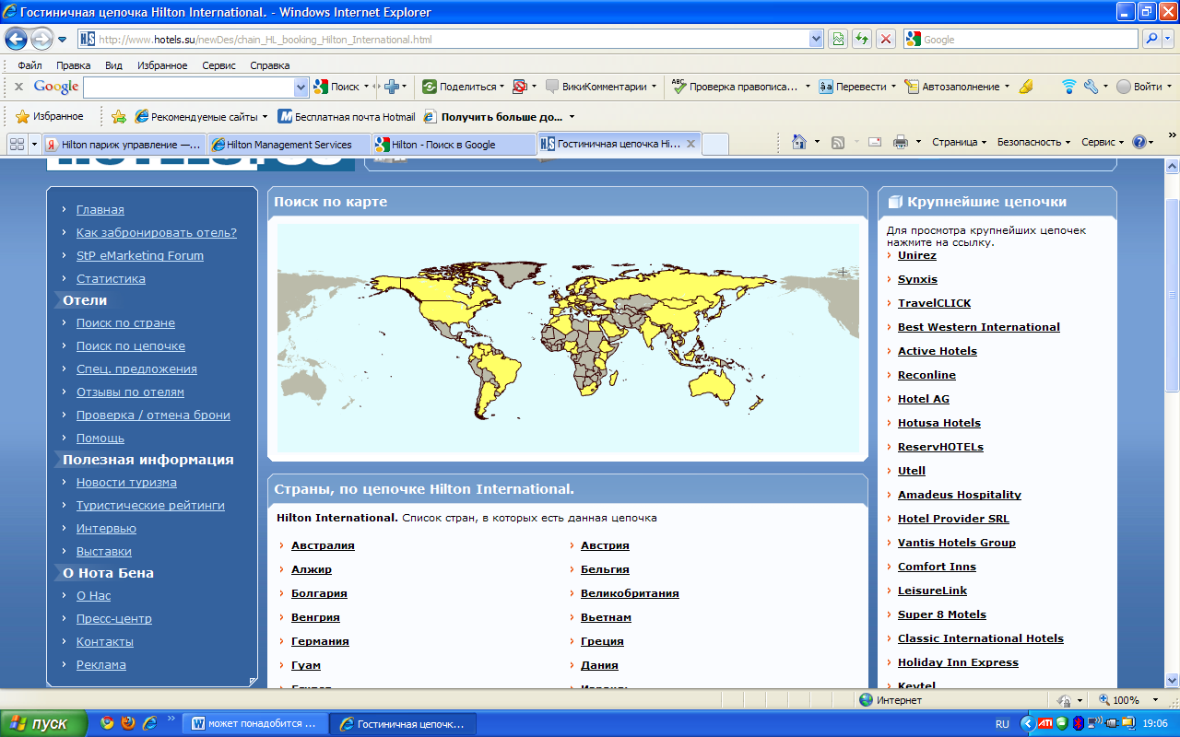This screenshot has height=737, width=1180.
Task: Click the RSS feeds icon
Action: (838, 142)
